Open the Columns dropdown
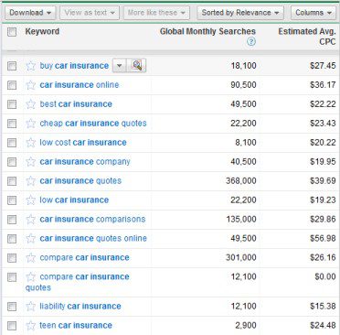The width and height of the screenshot is (340, 335). point(313,13)
